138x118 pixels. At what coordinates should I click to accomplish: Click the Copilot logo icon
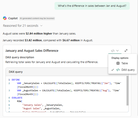[5, 18]
